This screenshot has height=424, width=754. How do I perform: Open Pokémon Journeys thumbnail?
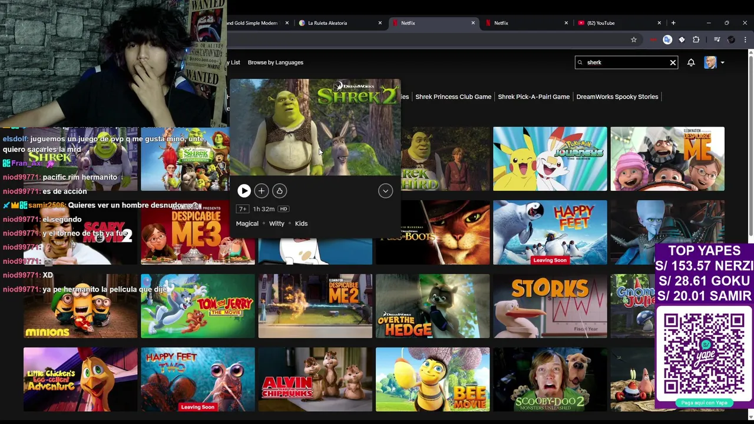pyautogui.click(x=550, y=159)
